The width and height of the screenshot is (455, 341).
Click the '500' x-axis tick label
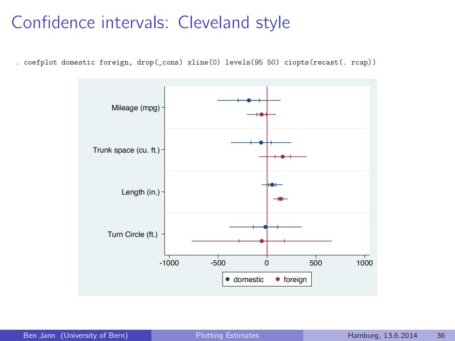[316, 263]
